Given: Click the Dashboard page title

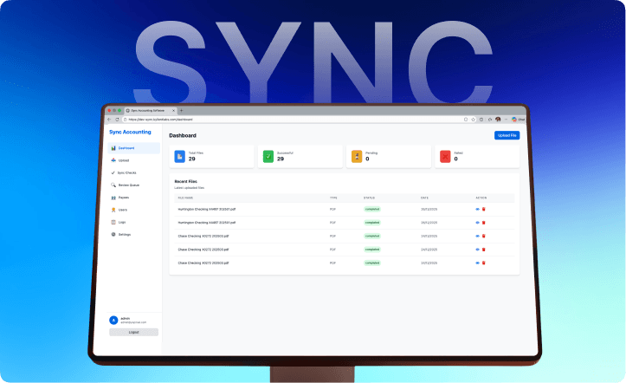Looking at the screenshot, I should pyautogui.click(x=183, y=136).
